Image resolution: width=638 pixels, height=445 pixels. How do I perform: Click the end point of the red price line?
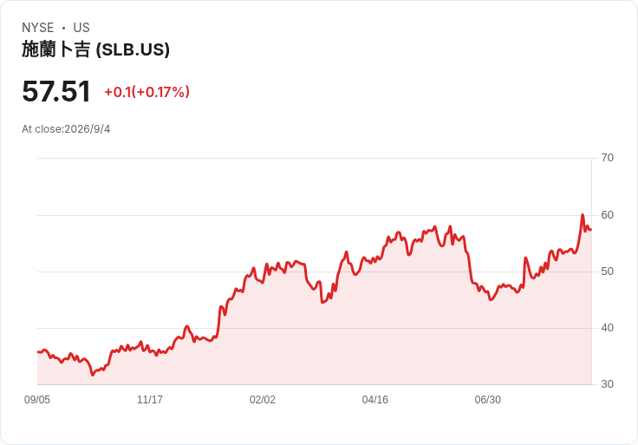(591, 230)
